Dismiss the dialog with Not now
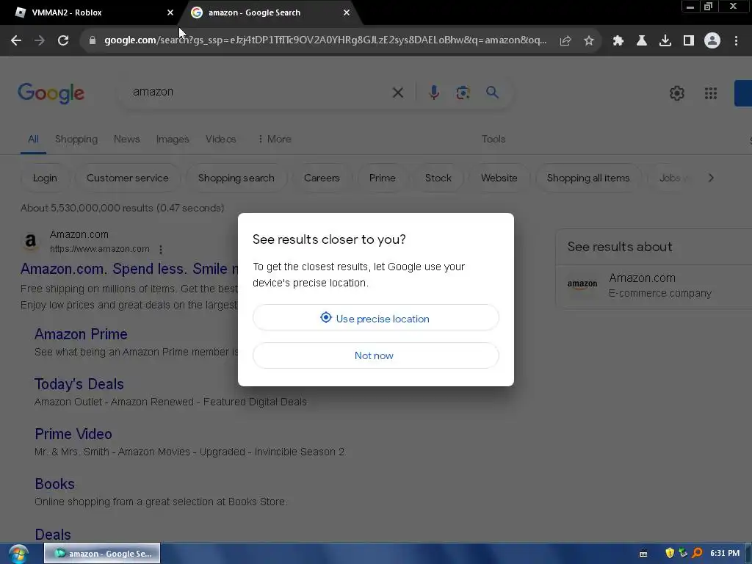 pos(375,355)
